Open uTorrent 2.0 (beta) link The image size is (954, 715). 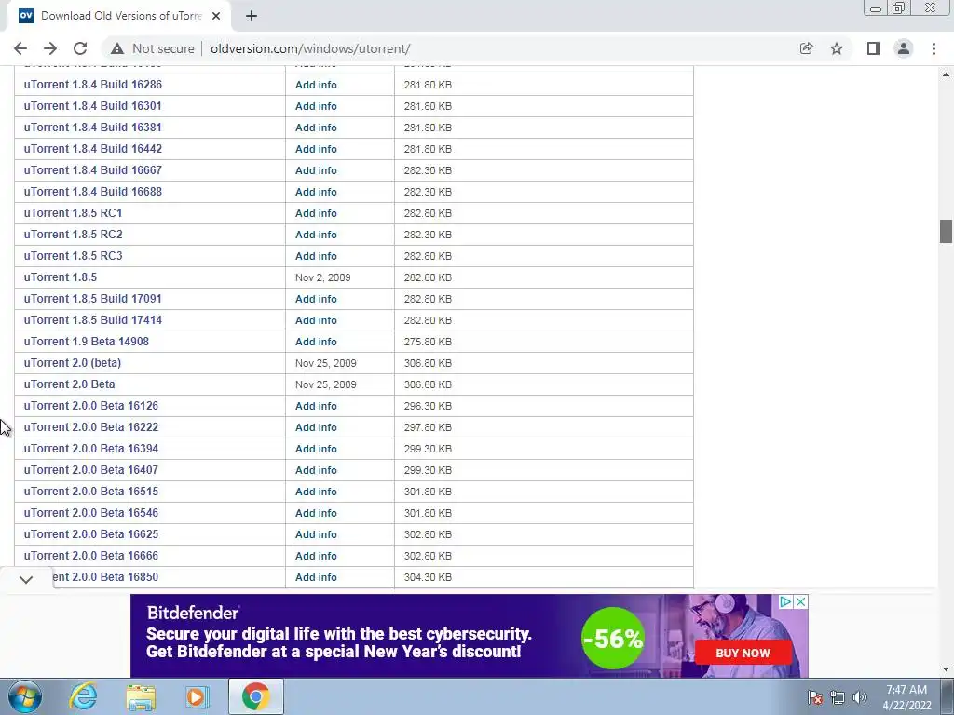pyautogui.click(x=73, y=363)
